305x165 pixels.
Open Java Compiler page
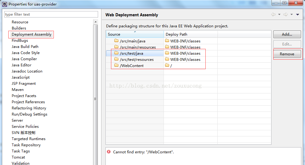coord(24,59)
